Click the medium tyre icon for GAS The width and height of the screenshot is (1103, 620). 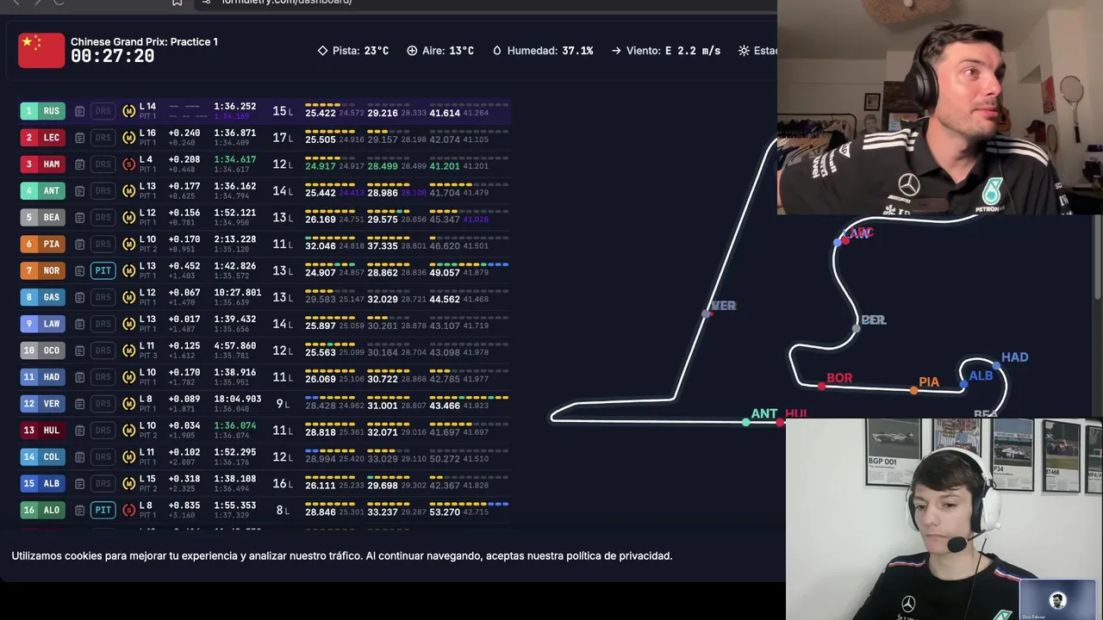[x=128, y=297]
